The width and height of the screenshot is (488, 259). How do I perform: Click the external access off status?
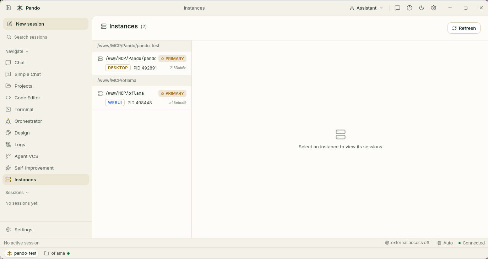pos(407,243)
